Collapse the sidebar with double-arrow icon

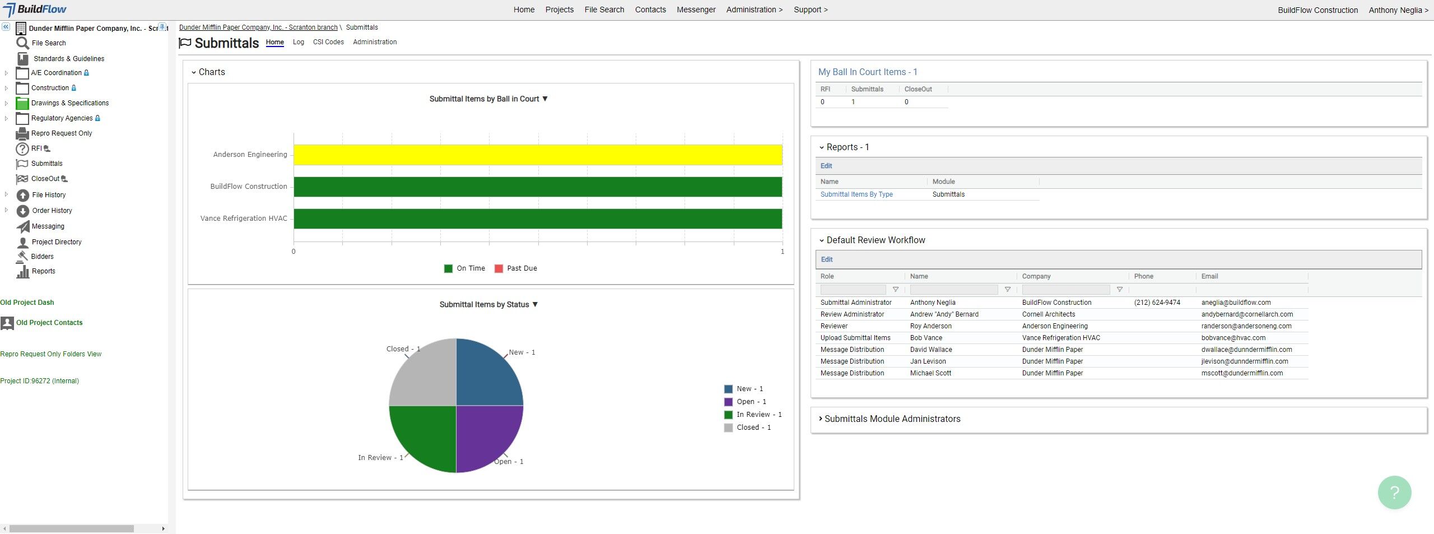coord(6,27)
